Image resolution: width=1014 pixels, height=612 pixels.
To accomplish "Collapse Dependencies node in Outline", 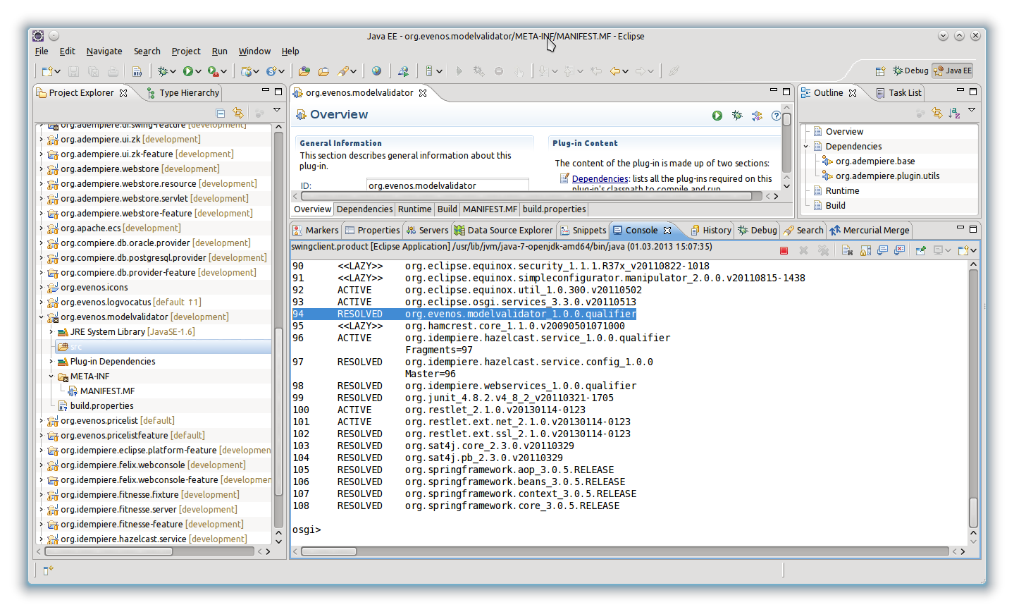I will click(806, 147).
